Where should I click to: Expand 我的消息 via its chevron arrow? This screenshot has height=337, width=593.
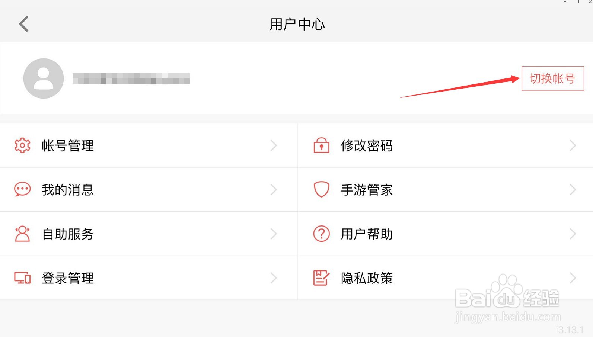click(274, 190)
